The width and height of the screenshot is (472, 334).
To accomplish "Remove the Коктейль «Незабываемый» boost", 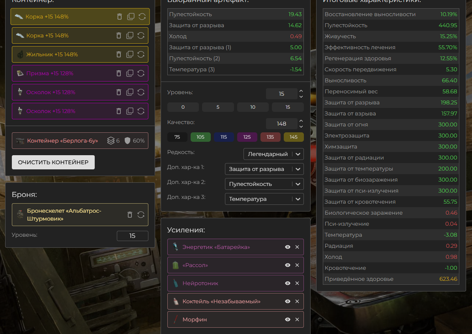I will [297, 301].
